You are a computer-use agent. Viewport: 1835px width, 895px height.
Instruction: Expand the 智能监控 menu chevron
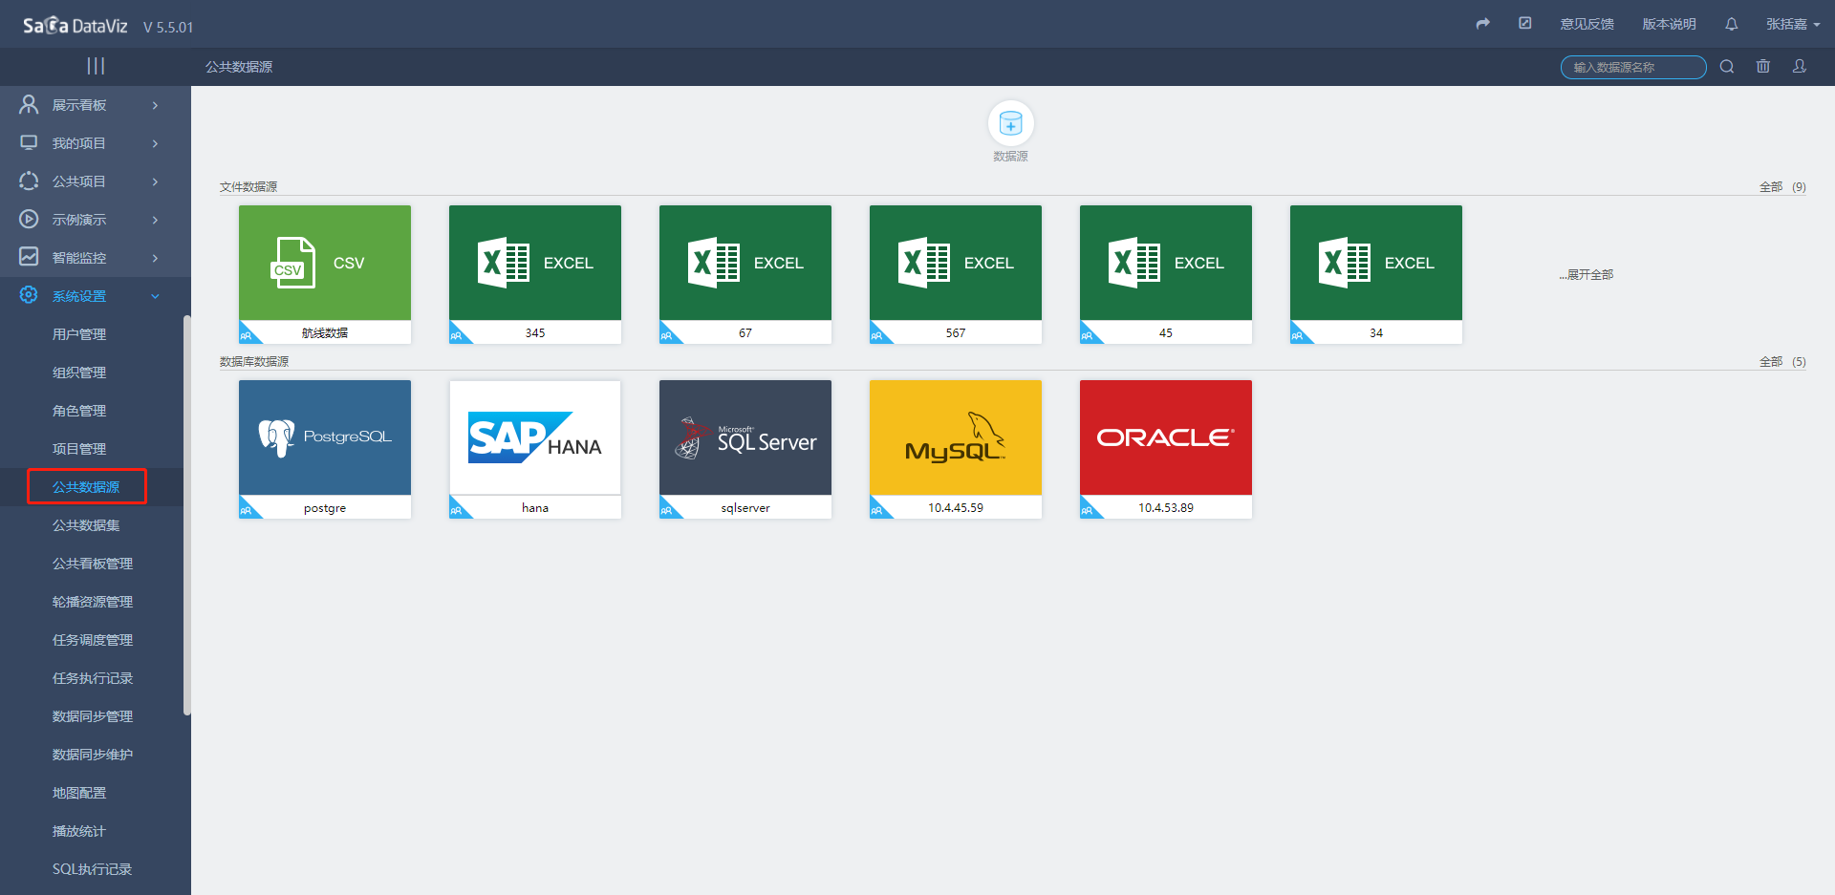click(x=155, y=258)
